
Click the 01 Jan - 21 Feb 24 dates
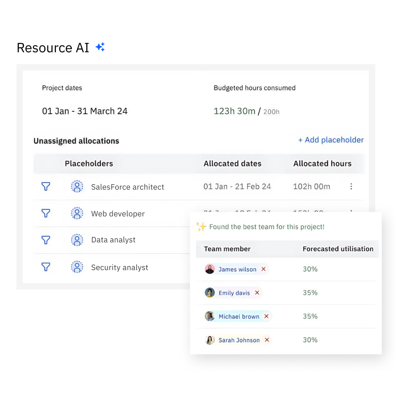[x=237, y=187]
